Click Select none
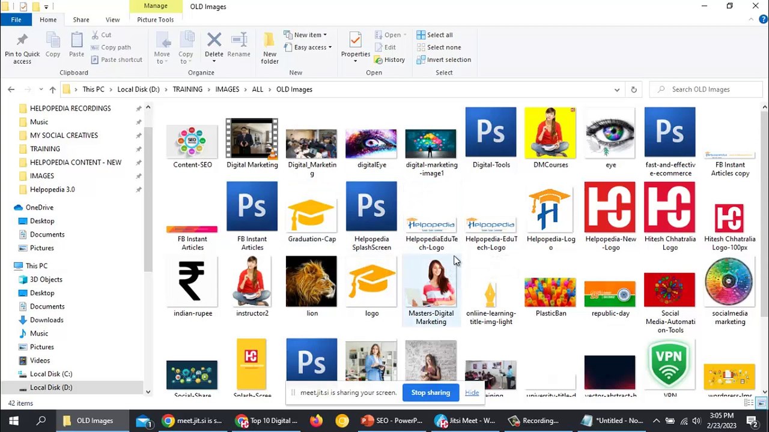Viewport: 769px width, 432px height. tap(439, 47)
